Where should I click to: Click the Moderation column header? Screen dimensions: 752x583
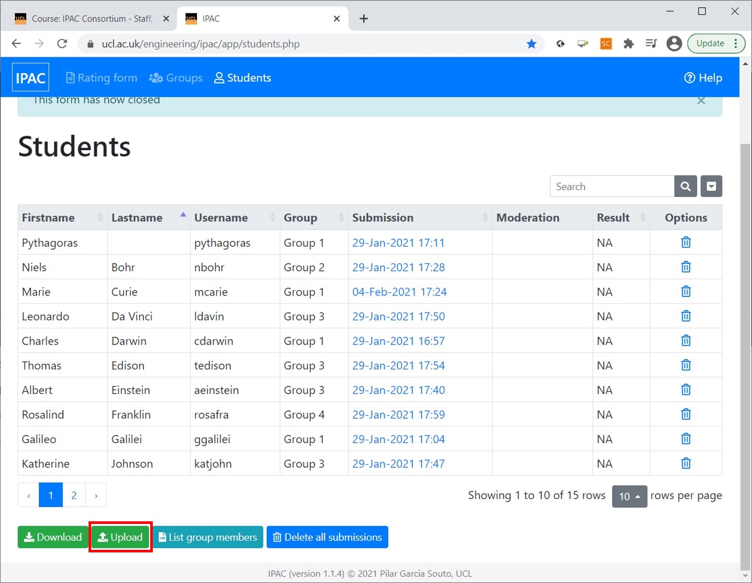(x=542, y=218)
